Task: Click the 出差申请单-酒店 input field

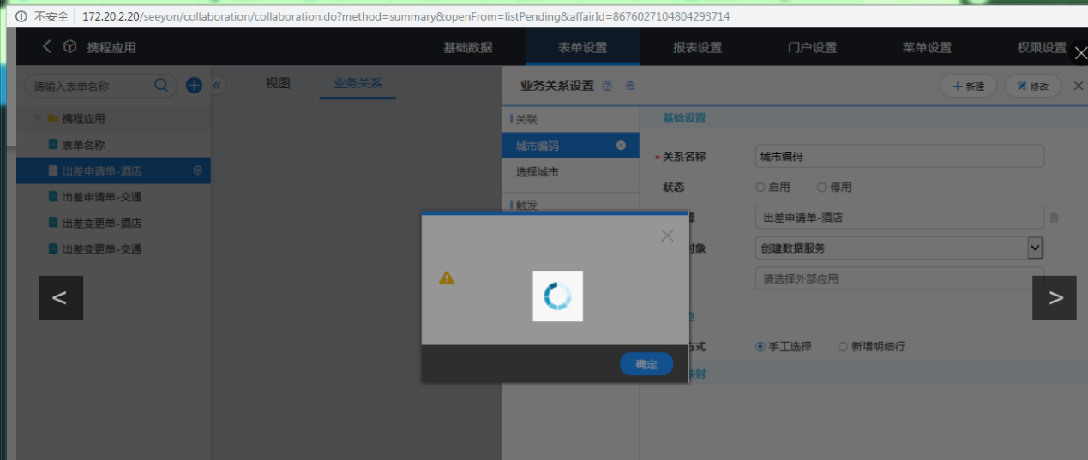Action: 899,218
